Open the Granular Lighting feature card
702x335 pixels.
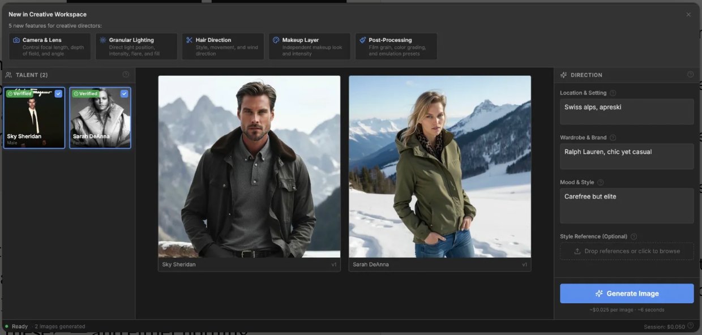coord(136,46)
